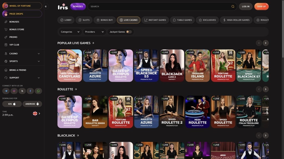The height and width of the screenshot is (159, 284).
Task: Open Speed Blackjack 53 game
Action: [x=146, y=66]
